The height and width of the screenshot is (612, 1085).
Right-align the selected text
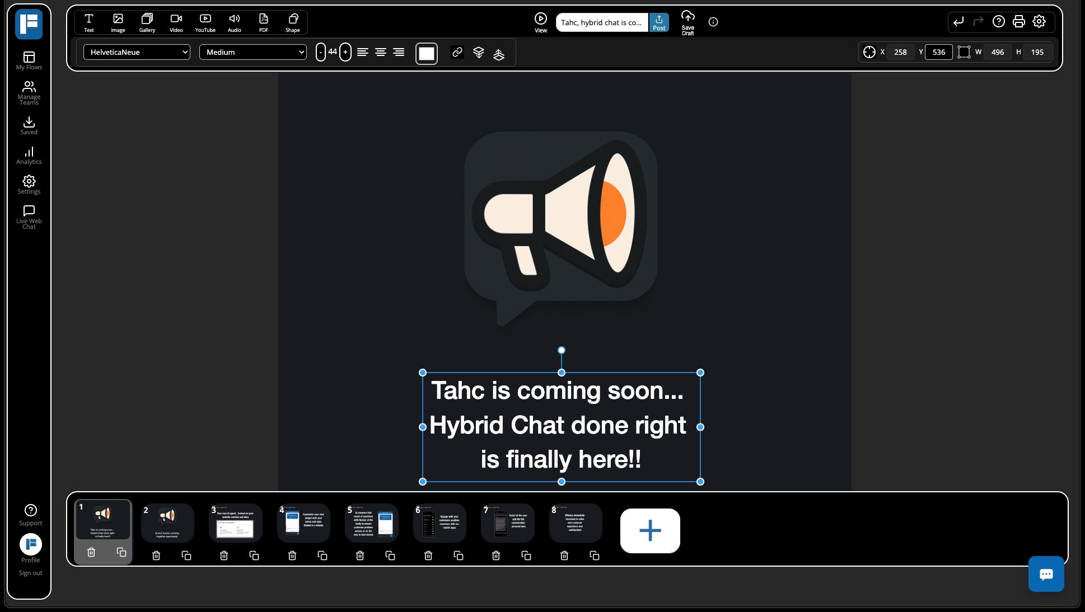[398, 52]
